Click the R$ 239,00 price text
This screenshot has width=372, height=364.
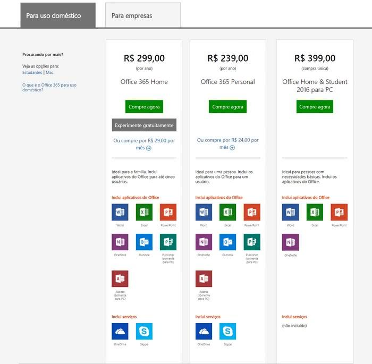click(228, 58)
